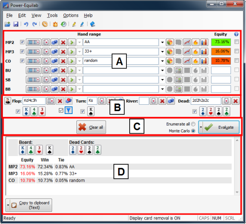The height and width of the screenshot is (224, 246).
Task: Open Copy to clipboard dropdown arrow
Action: pyautogui.click(x=8, y=205)
